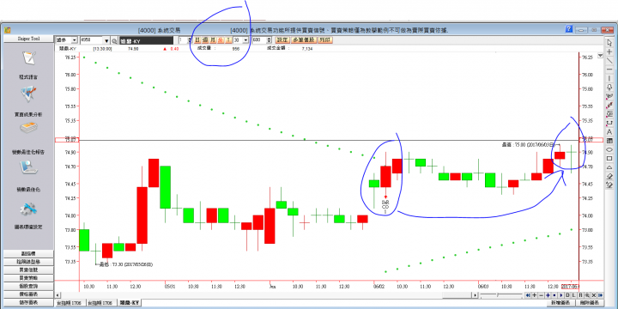Open the 買賣策略 sidebar section
The image size is (618, 309).
pyautogui.click(x=28, y=278)
